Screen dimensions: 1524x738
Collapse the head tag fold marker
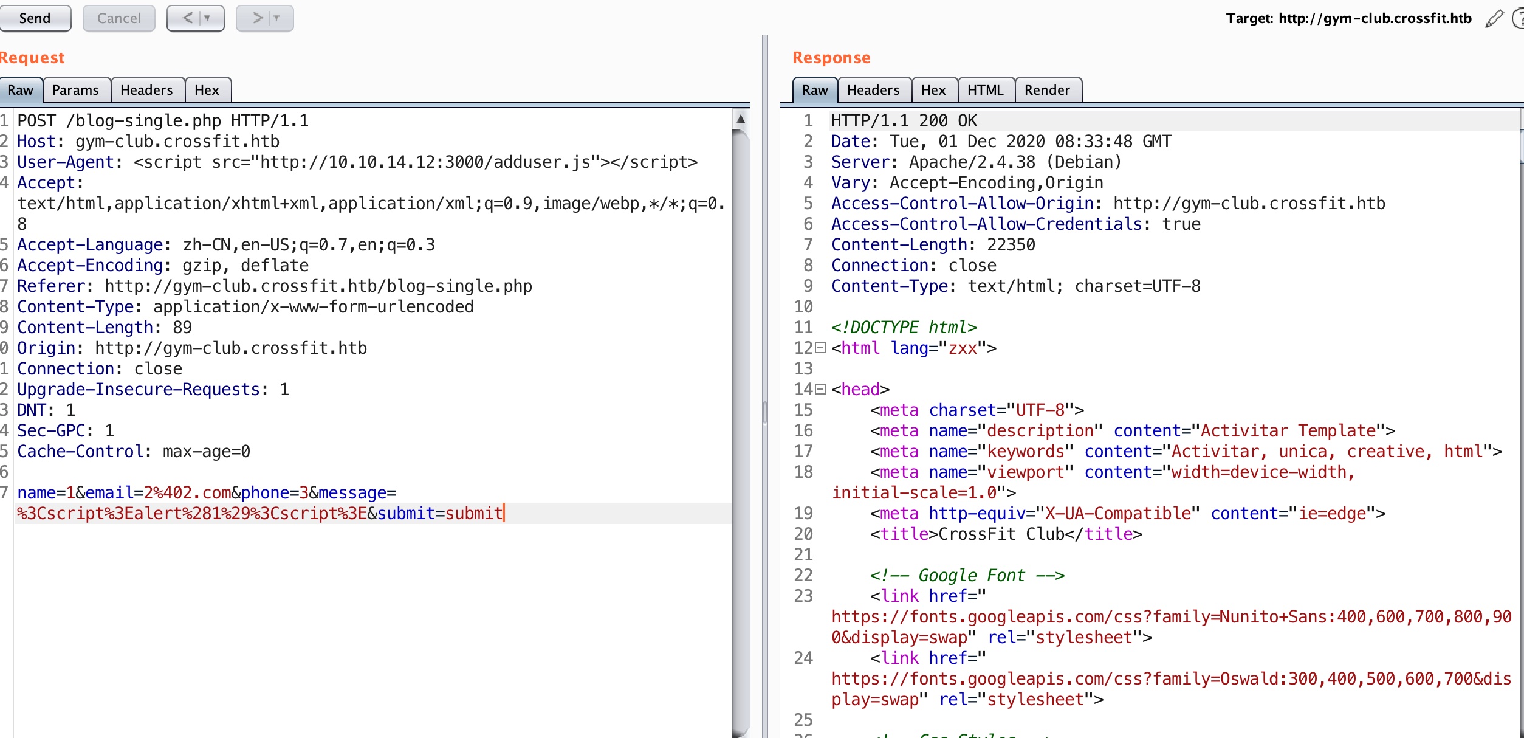[x=820, y=390]
